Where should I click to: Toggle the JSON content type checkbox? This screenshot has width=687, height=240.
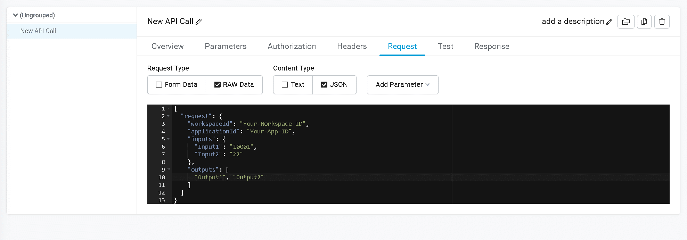tap(324, 85)
